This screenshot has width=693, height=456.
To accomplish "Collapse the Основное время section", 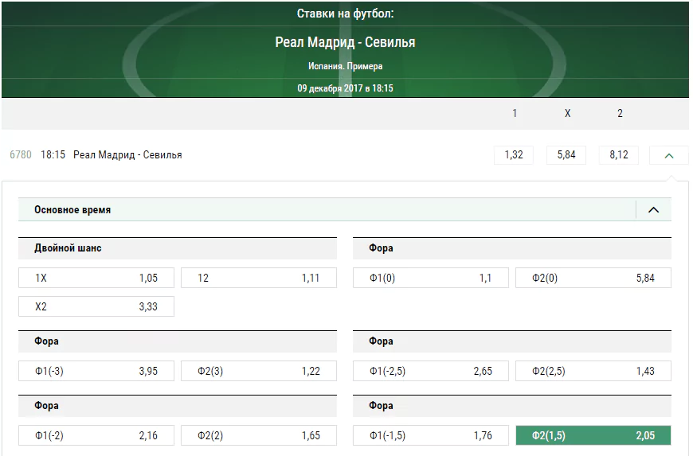I will pos(653,209).
